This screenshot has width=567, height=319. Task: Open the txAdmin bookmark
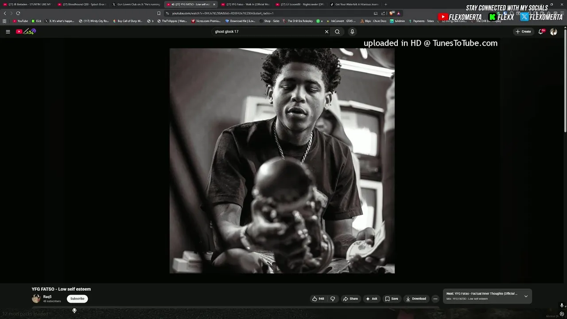coord(397,21)
